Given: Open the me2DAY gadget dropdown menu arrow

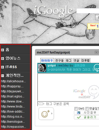Looking at the screenshot, I should pos(96,52).
